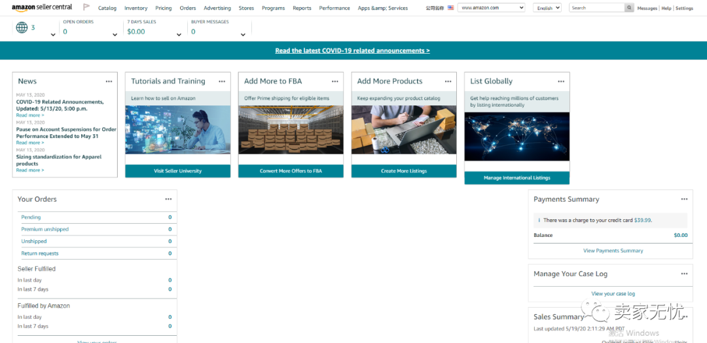Click the $39.99 credit card charge link
Image resolution: width=707 pixels, height=343 pixels.
643,221
